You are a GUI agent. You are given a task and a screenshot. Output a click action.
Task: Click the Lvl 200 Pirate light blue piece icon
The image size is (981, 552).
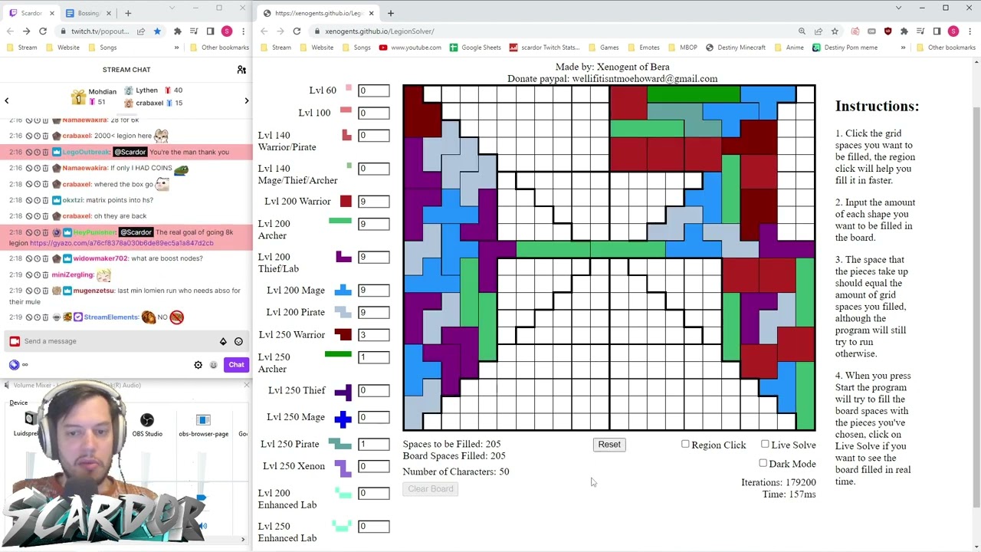(x=343, y=312)
